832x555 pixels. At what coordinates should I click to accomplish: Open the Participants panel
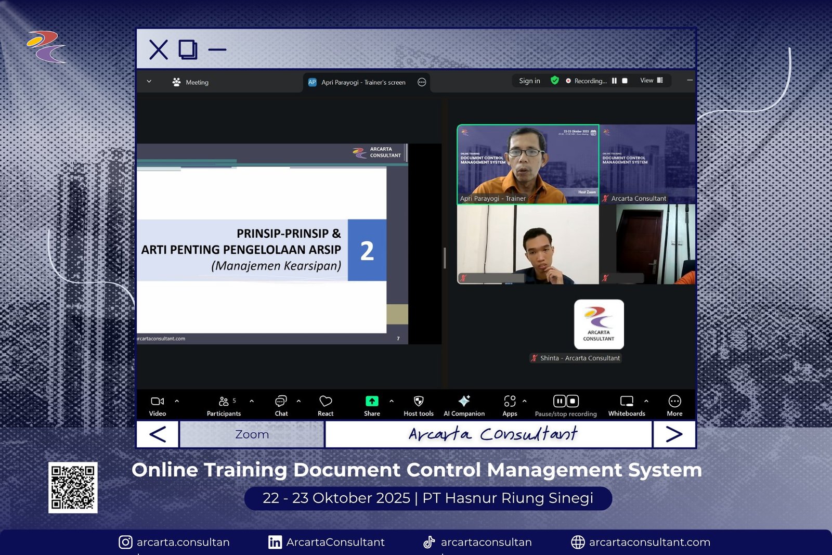(x=224, y=402)
